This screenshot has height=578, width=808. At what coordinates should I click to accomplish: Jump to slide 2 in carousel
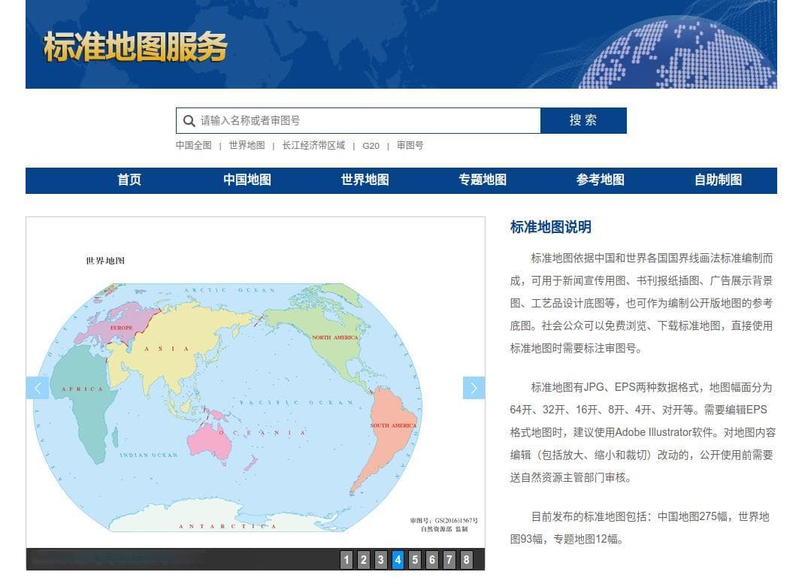[363, 560]
